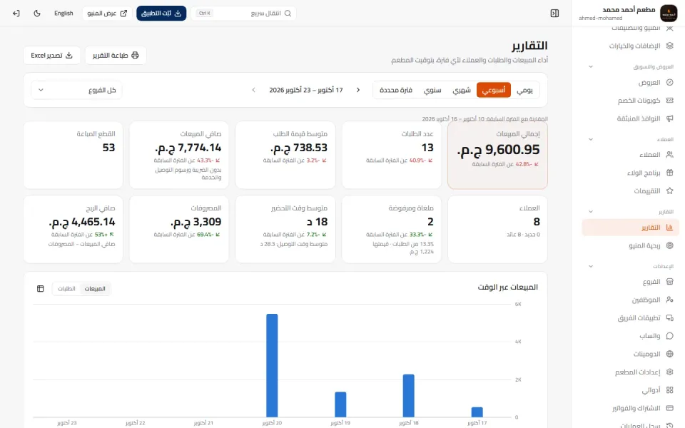
Task: Open the كل الفروع branch dropdown
Action: [x=76, y=90]
